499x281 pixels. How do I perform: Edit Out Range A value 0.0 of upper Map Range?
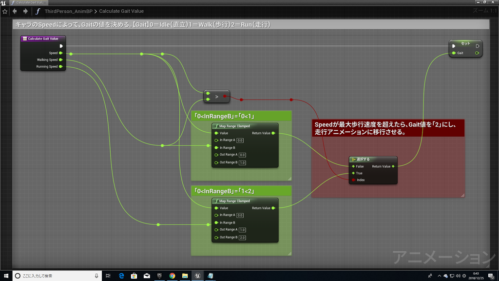coord(242,155)
